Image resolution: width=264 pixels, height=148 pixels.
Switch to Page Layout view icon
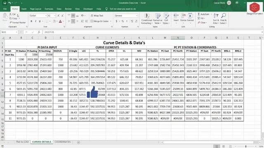pos(224,146)
